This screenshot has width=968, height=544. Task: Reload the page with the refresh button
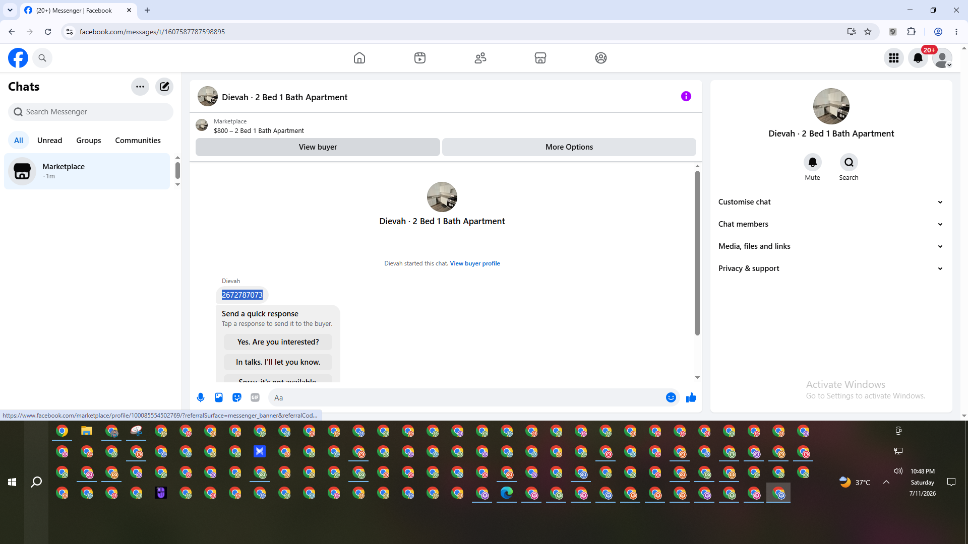click(48, 32)
